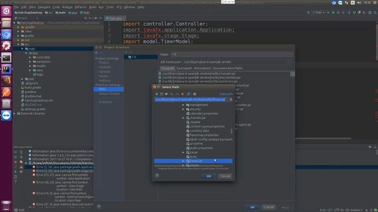This screenshot has width=378, height=212.
Task: Select Modules in Project Structure sidebar
Action: point(105,67)
